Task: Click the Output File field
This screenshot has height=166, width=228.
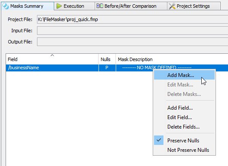Action: click(x=132, y=42)
